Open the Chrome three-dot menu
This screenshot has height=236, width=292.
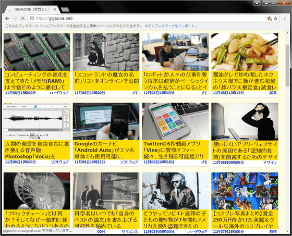point(285,18)
